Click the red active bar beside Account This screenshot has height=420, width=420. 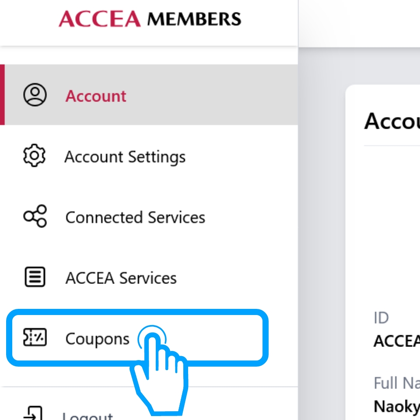[2, 95]
